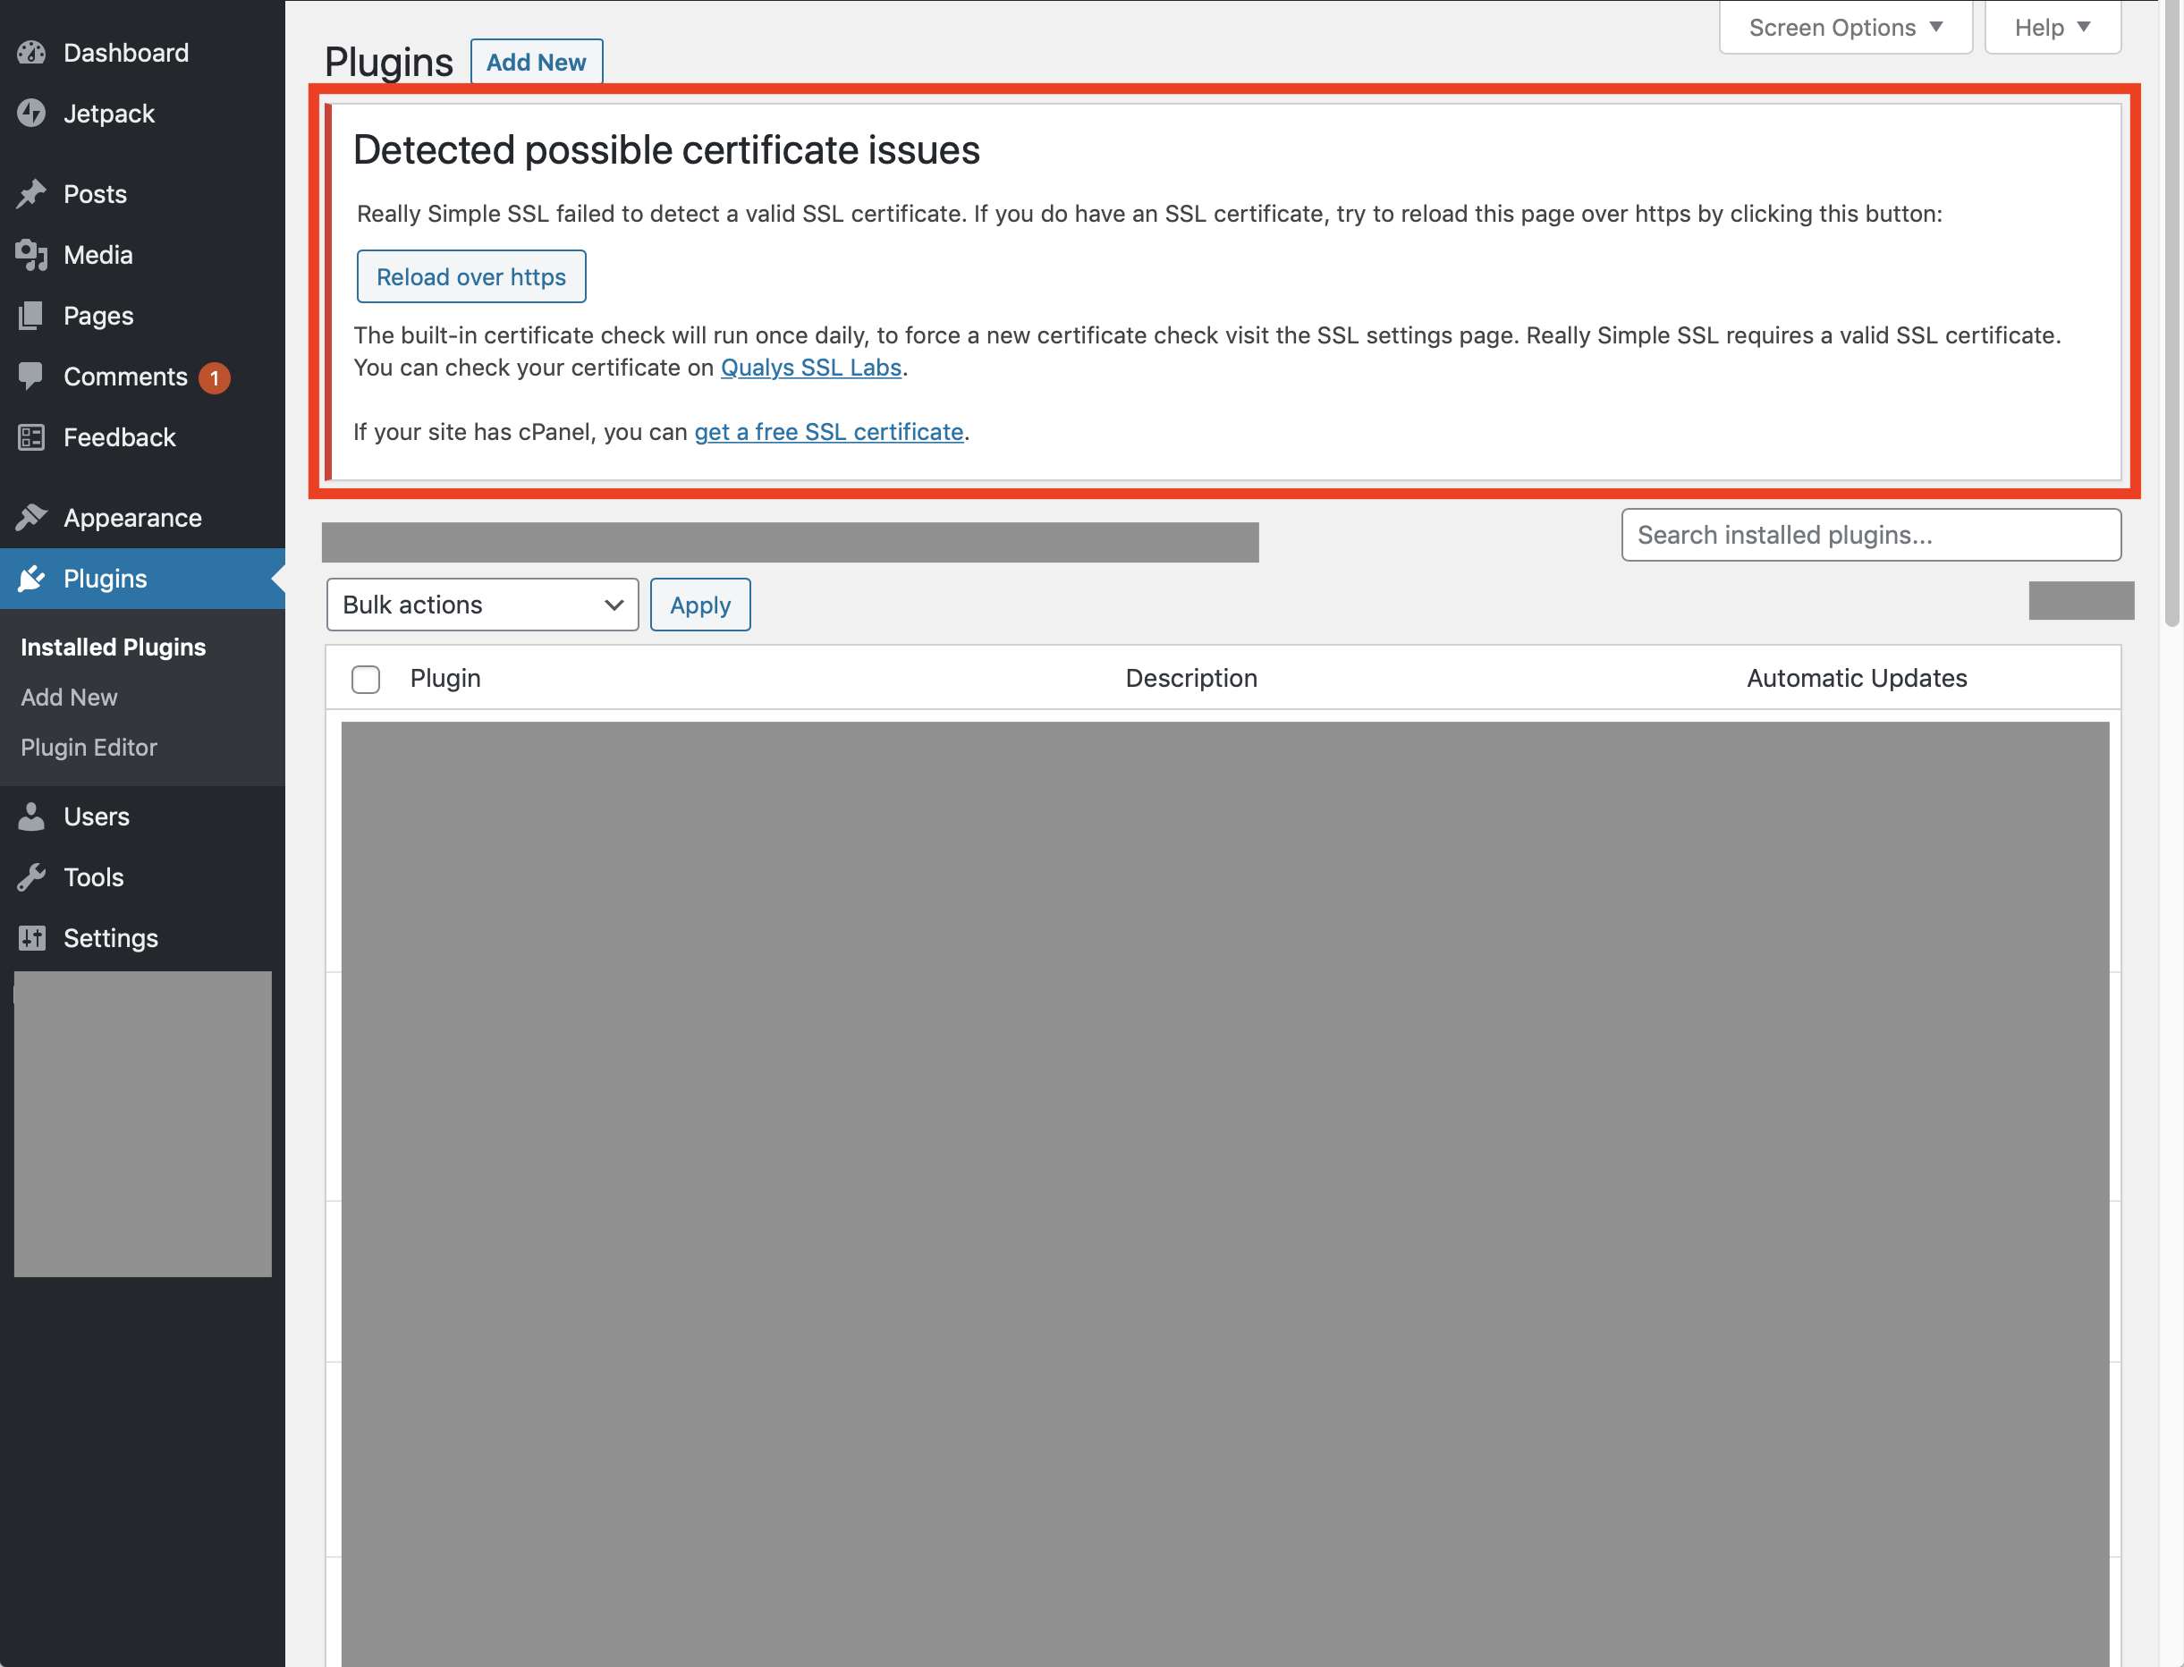Click the Settings sliders icon
Image resolution: width=2184 pixels, height=1667 pixels.
(x=30, y=937)
